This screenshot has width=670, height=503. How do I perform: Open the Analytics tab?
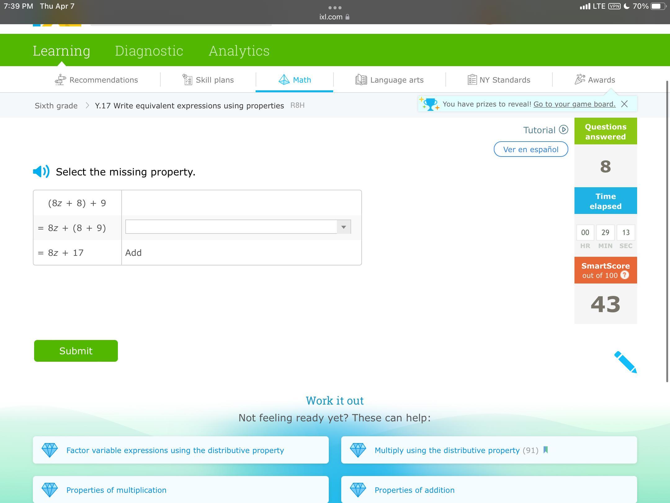(239, 51)
